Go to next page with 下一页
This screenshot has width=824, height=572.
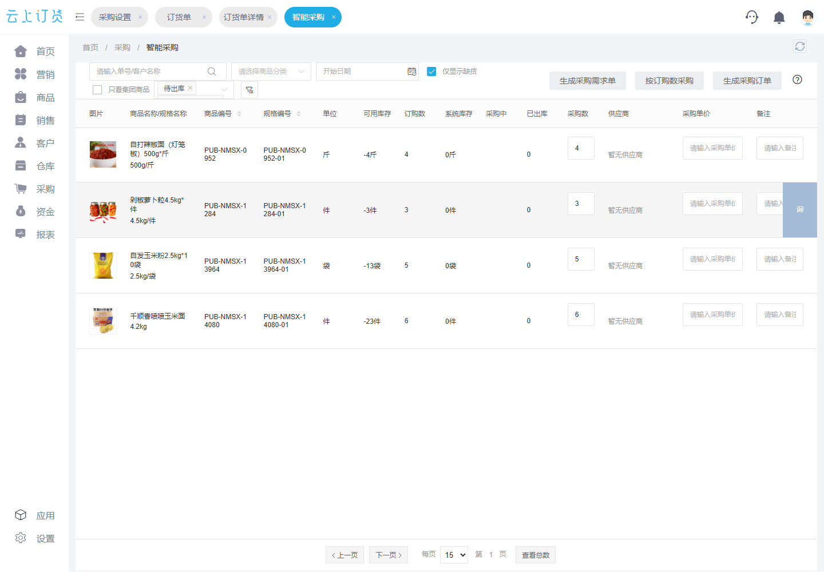[389, 555]
